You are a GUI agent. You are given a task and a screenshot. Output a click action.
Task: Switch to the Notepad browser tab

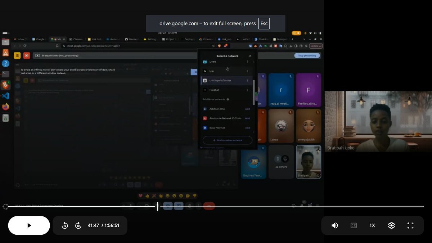click(280, 39)
